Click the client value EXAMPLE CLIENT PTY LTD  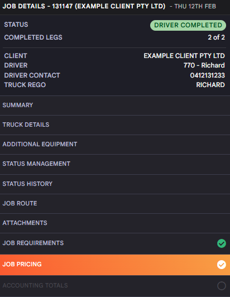[184, 56]
